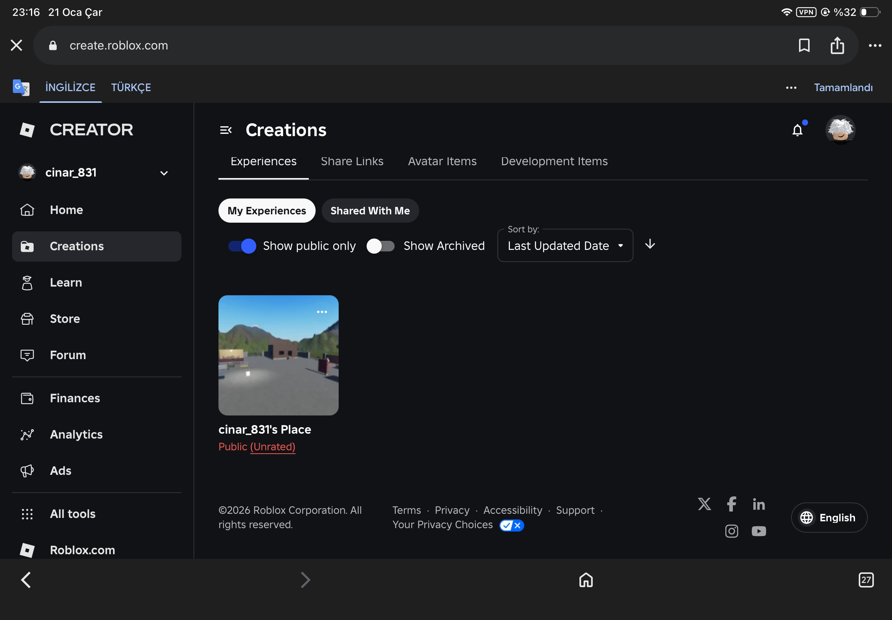The height and width of the screenshot is (620, 892).
Task: Open the Accessibility link
Action: click(x=513, y=510)
